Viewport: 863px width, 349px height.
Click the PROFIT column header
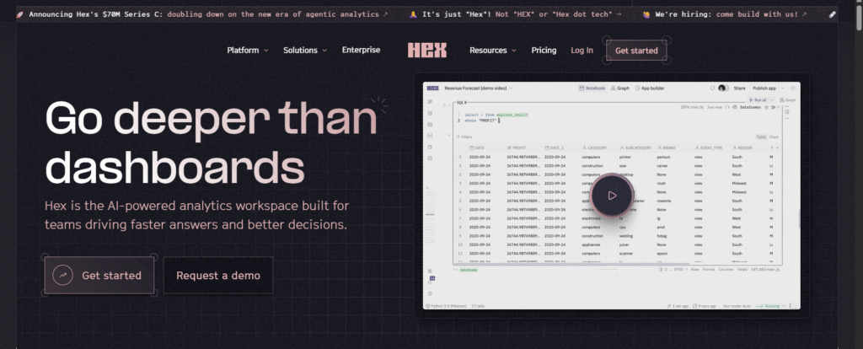(x=523, y=148)
